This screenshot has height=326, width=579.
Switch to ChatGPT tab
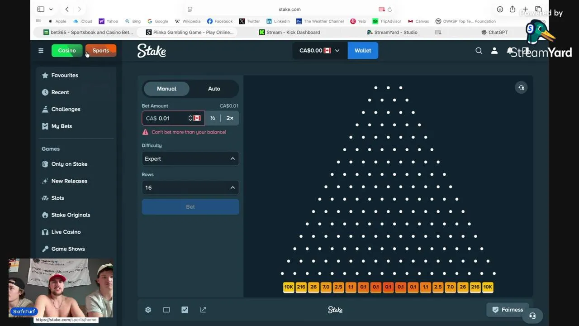tap(494, 32)
